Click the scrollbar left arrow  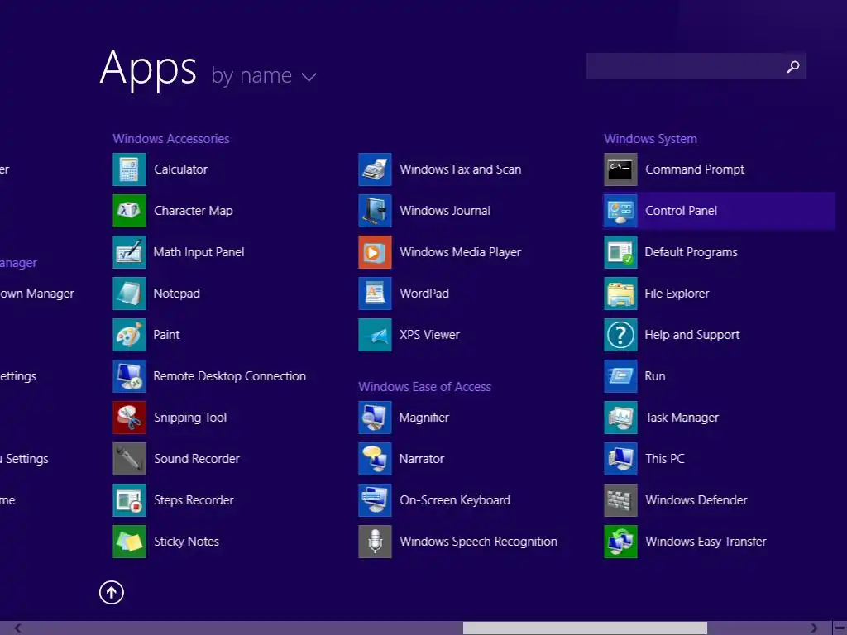18,628
